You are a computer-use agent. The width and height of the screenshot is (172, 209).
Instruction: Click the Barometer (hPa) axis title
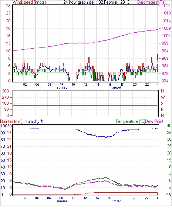151,2
